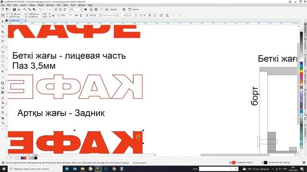Select the Crop tool in the toolbox

pos(2,32)
